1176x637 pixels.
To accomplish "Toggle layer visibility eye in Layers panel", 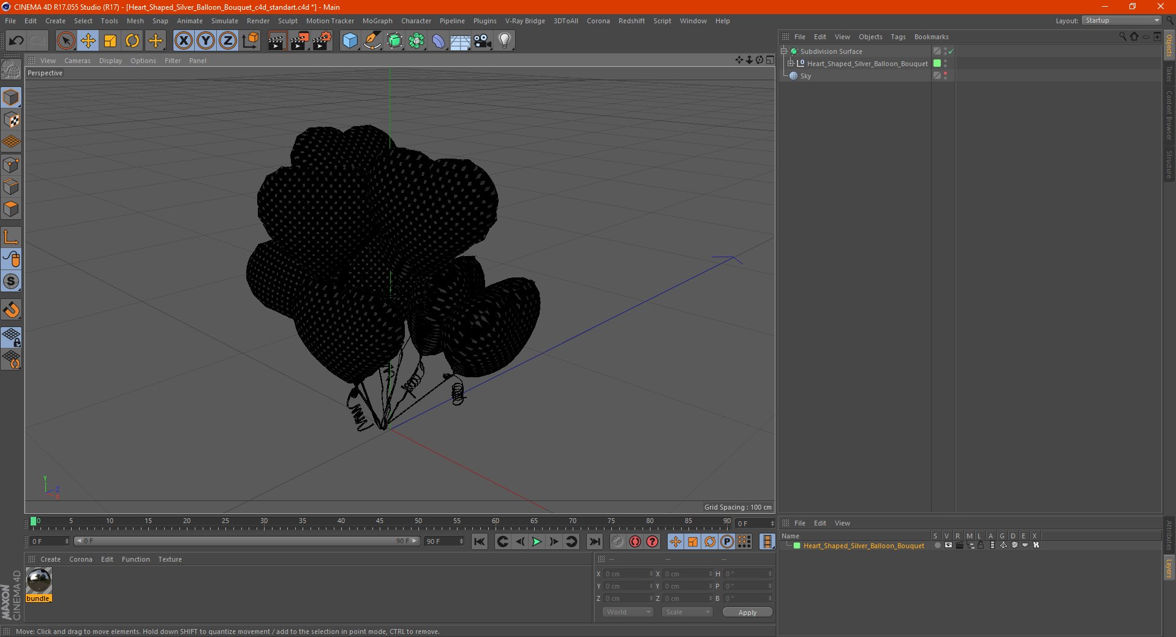I will tap(948, 545).
